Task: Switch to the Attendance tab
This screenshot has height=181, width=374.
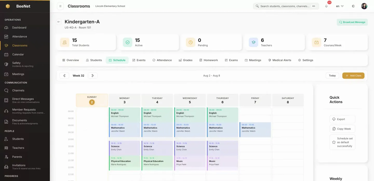Action: (162, 60)
